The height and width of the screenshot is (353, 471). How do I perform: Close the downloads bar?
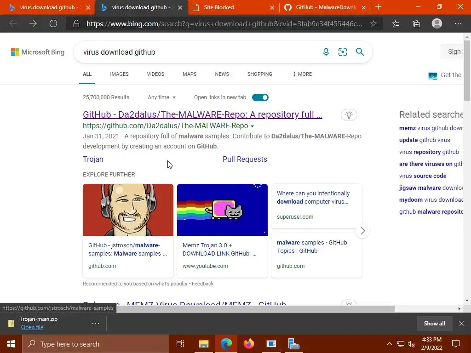point(462,323)
